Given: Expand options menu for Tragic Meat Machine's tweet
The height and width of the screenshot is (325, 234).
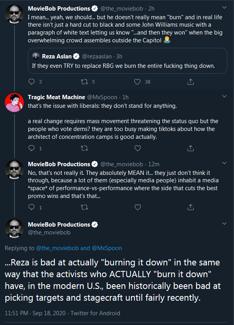Looking at the screenshot, I should tap(224, 96).
